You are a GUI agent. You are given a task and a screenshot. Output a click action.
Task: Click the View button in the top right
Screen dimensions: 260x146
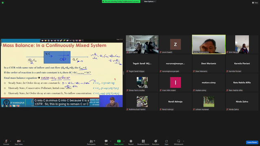[255, 3]
